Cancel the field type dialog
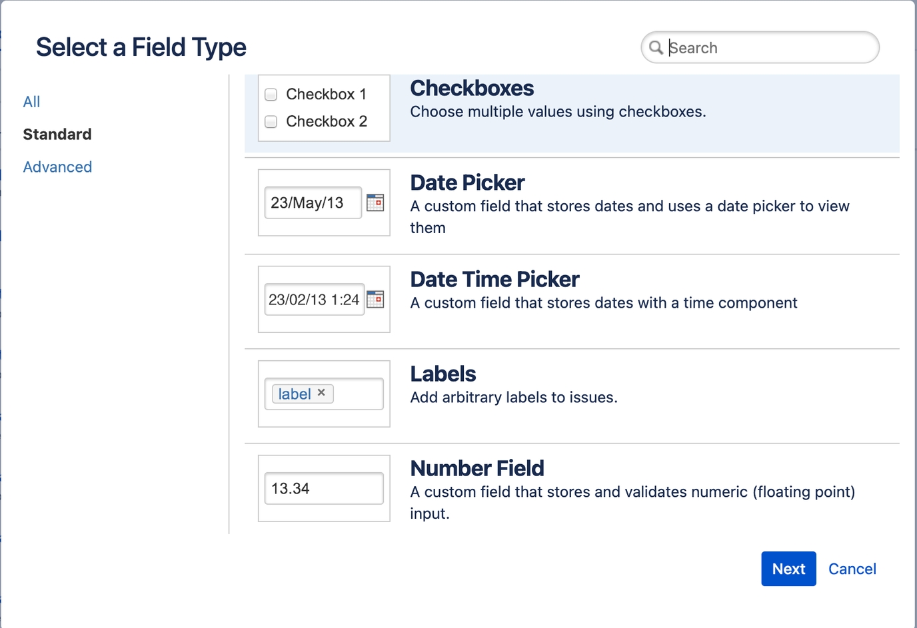 [852, 569]
